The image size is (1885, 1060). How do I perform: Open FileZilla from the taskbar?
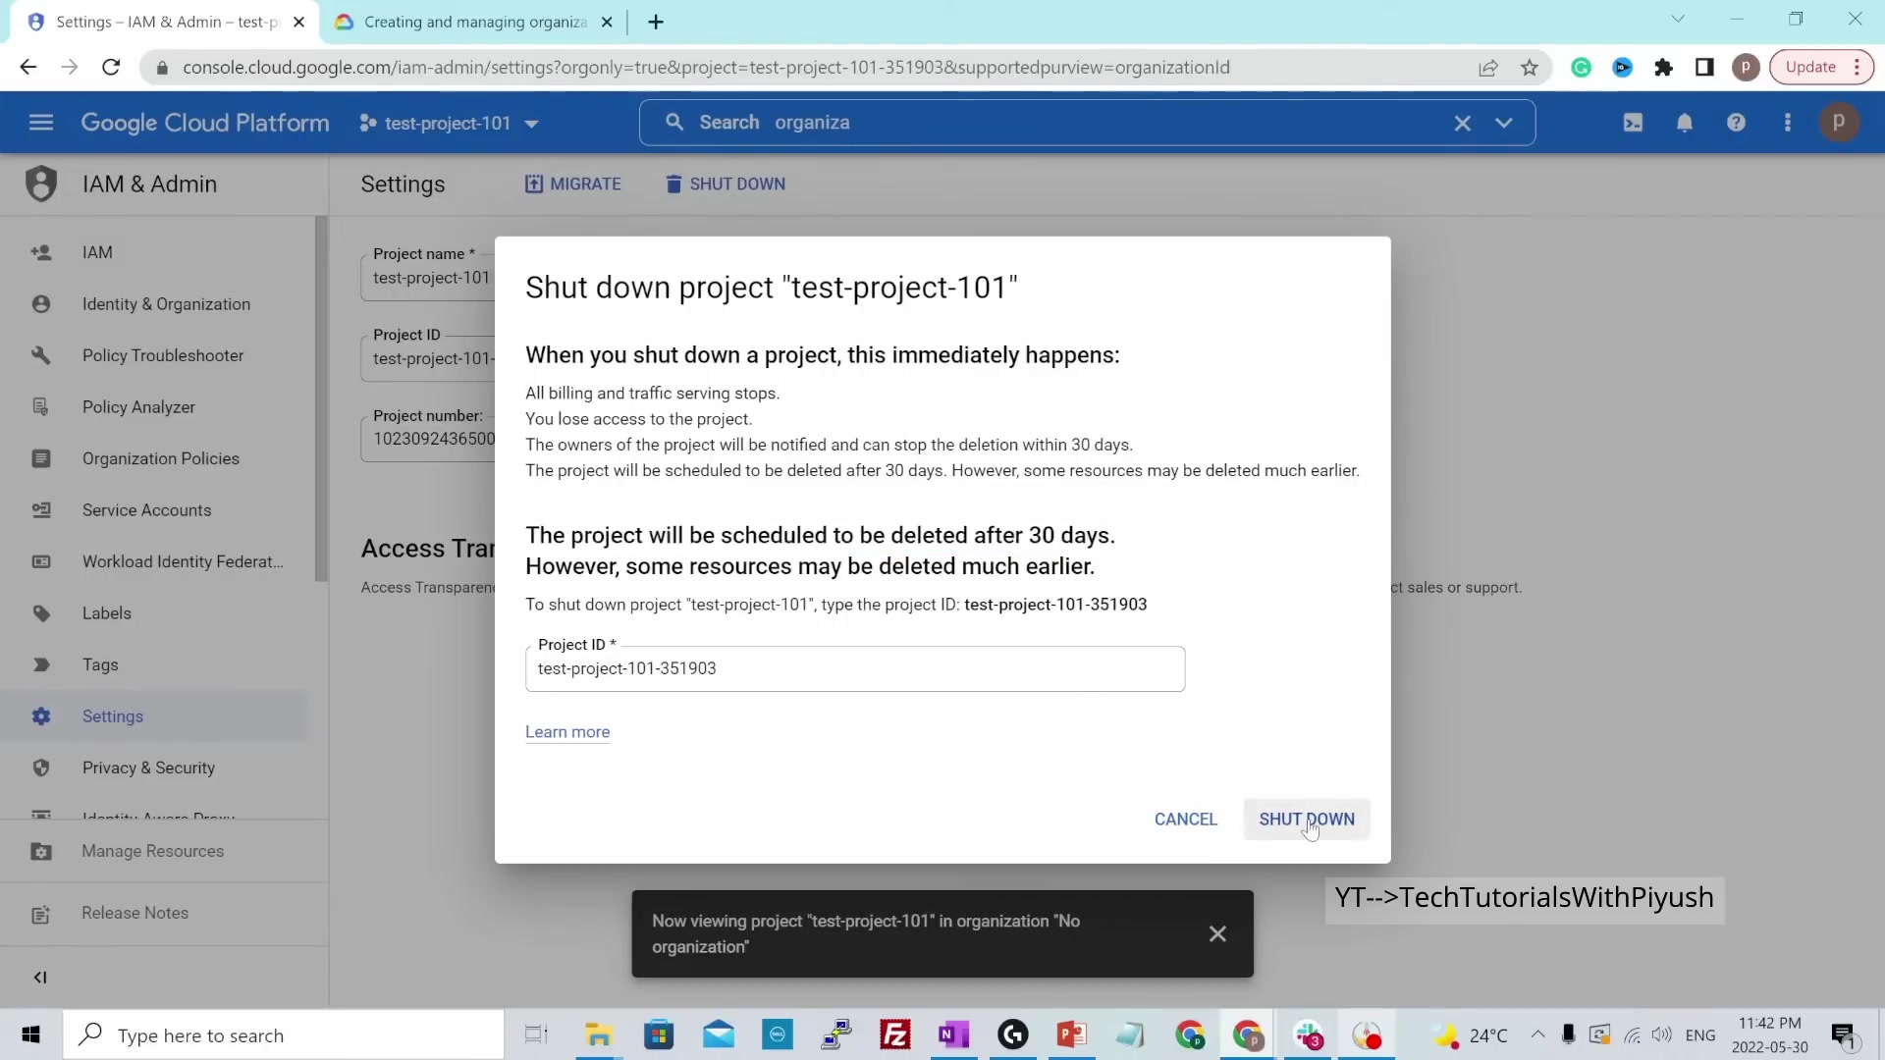[x=894, y=1034]
